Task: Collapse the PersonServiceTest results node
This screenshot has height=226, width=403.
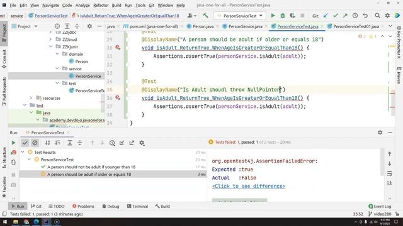Action: 30,159
